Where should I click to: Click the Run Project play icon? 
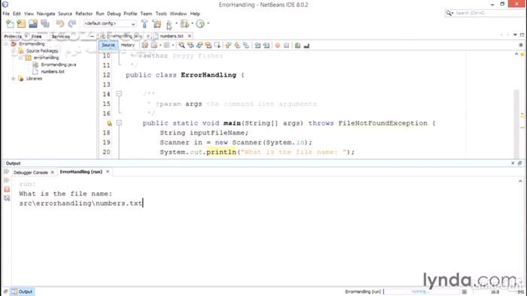coord(169,23)
